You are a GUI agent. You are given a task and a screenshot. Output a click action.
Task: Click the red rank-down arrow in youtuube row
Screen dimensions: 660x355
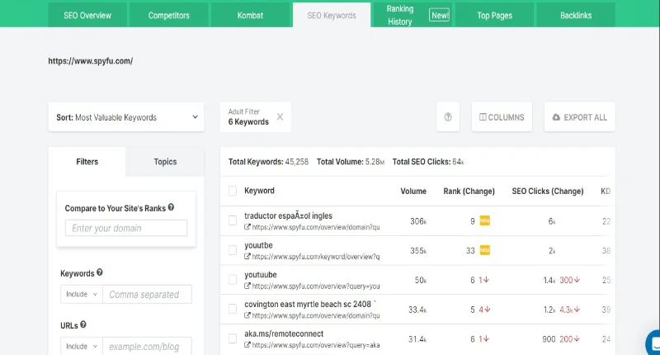click(x=486, y=280)
